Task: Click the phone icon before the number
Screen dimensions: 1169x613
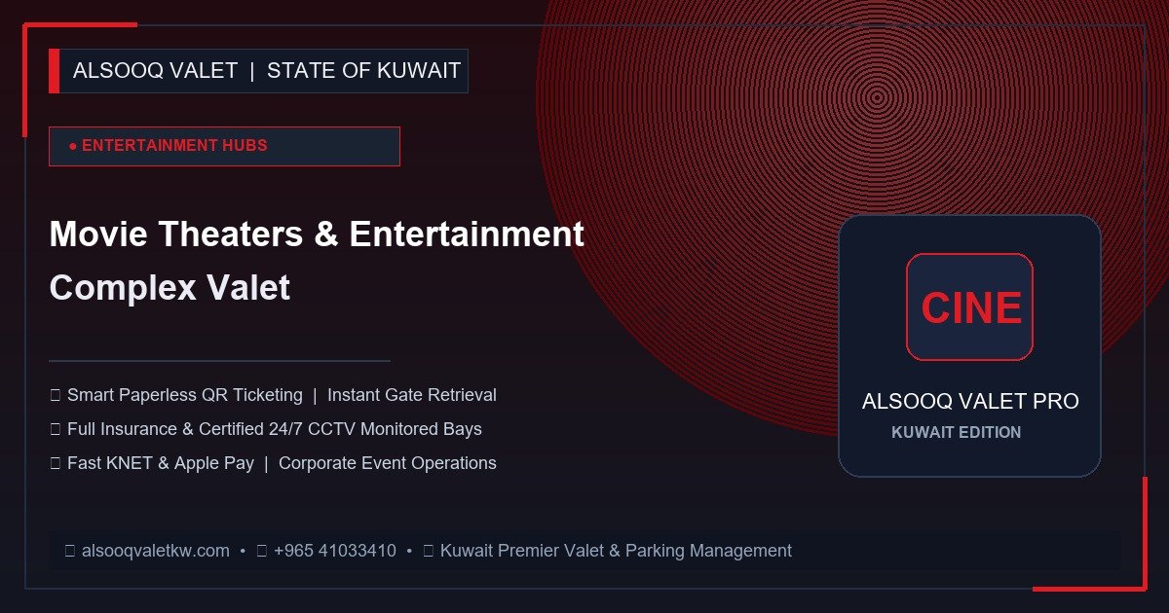Action: tap(262, 551)
